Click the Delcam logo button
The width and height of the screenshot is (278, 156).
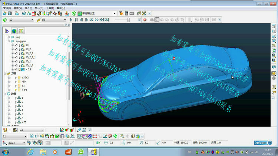click(x=263, y=143)
